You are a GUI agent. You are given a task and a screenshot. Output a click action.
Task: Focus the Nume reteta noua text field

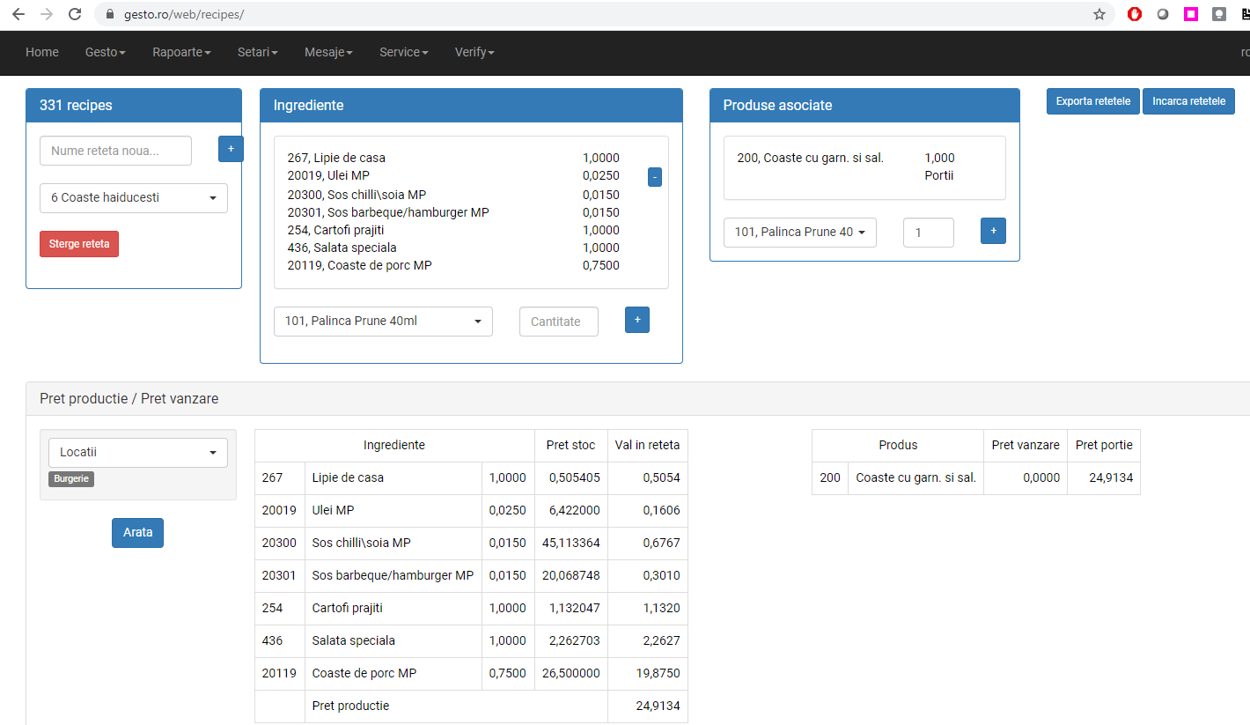pyautogui.click(x=115, y=151)
